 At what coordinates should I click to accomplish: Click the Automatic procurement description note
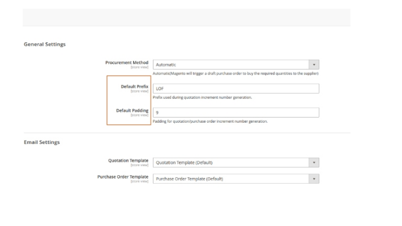[x=236, y=74]
